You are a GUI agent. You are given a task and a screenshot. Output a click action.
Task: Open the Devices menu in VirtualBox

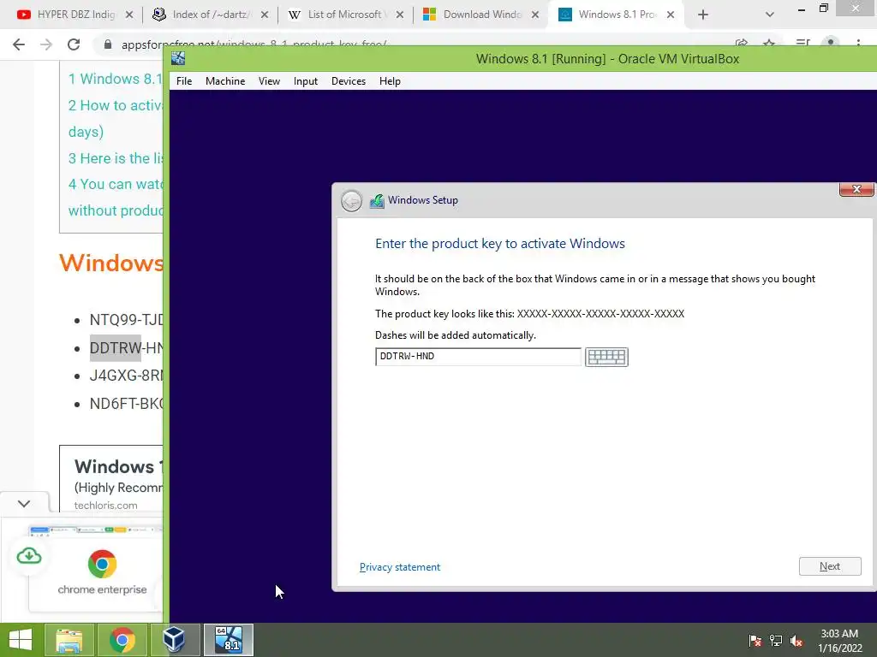coord(349,81)
